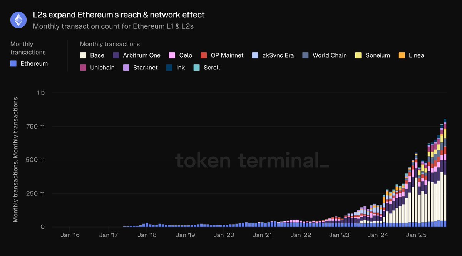Select the Starknet legend label
Screen dimensions: 462x256
pyautogui.click(x=145, y=68)
